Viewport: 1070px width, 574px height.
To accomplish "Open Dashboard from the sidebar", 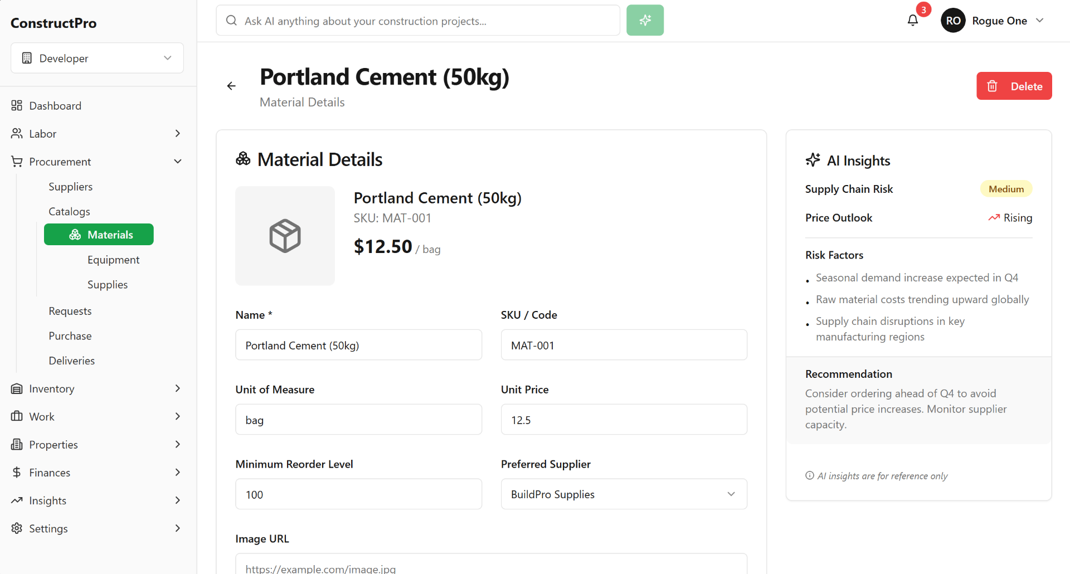I will 55,106.
